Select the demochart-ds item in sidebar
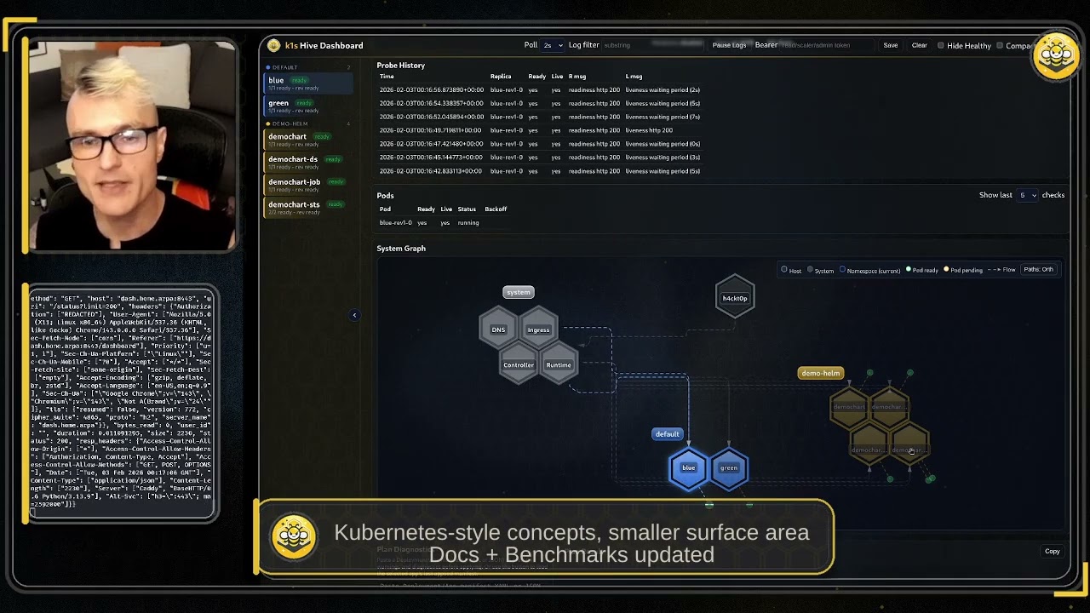Screen dimensions: 1090x613 308,162
